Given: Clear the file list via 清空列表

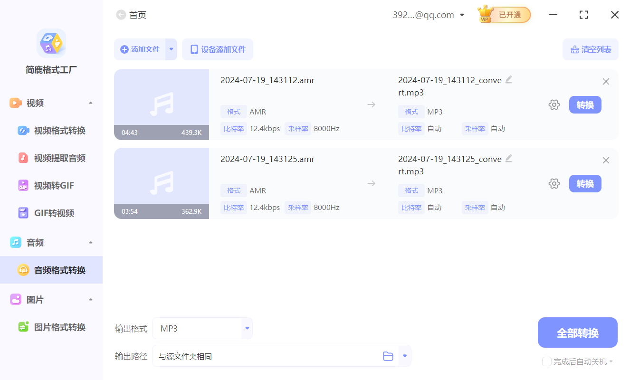Looking at the screenshot, I should 590,49.
